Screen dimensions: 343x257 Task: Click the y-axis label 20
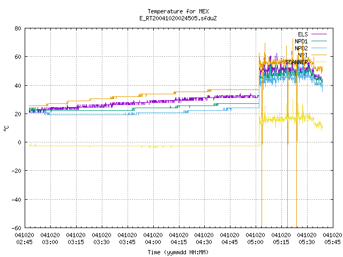tap(18, 114)
